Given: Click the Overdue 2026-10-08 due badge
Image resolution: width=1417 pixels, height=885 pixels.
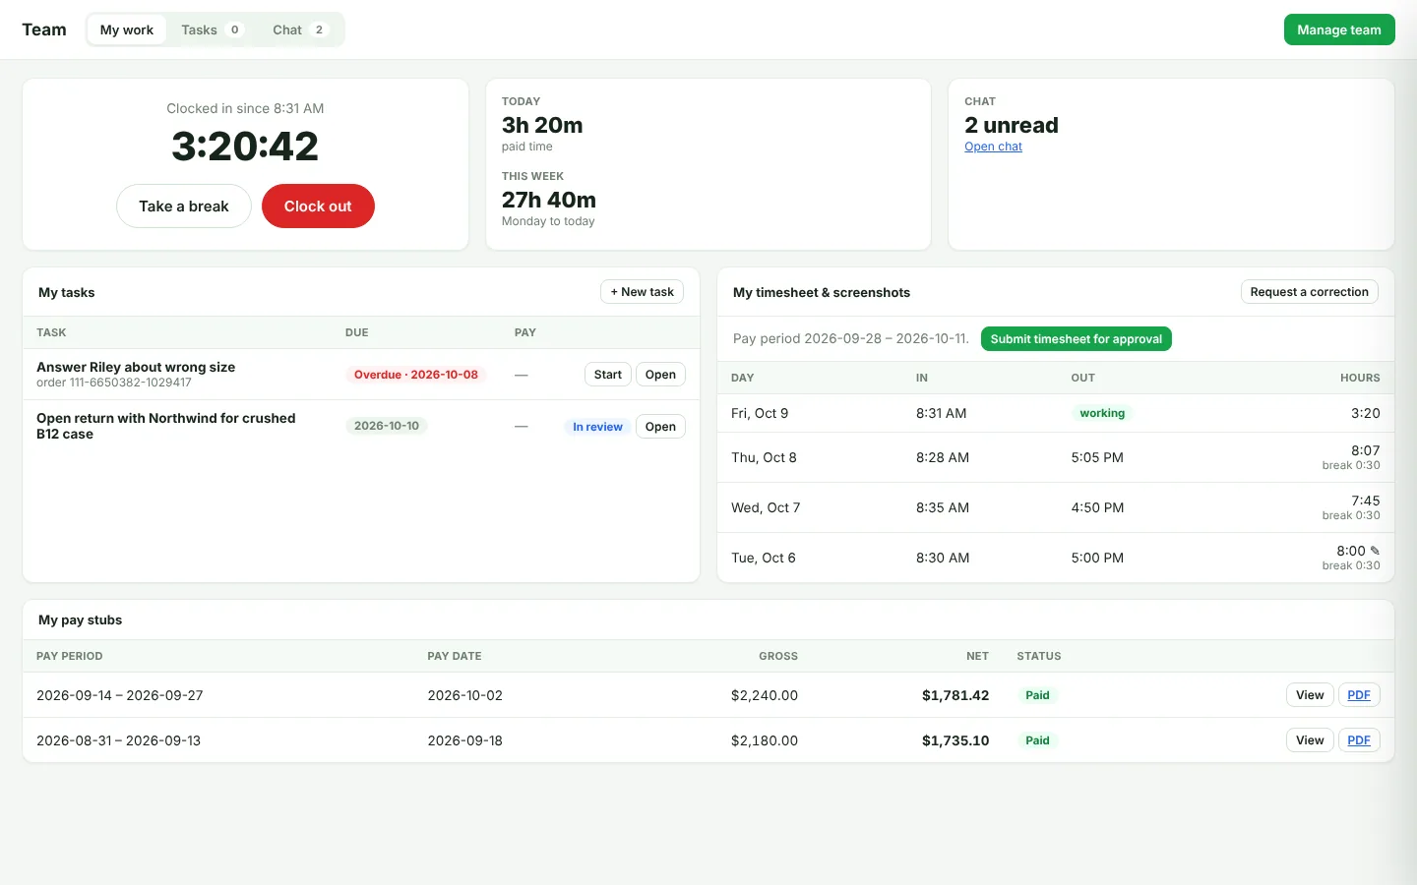Looking at the screenshot, I should click(416, 375).
